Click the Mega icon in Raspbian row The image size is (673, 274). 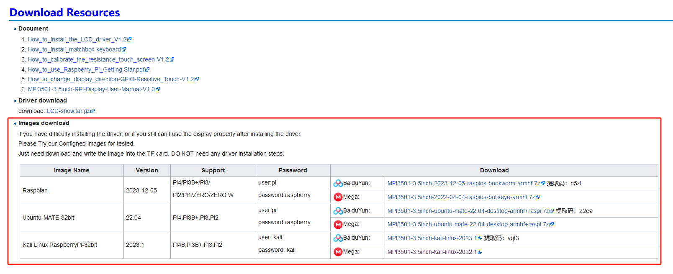point(338,197)
